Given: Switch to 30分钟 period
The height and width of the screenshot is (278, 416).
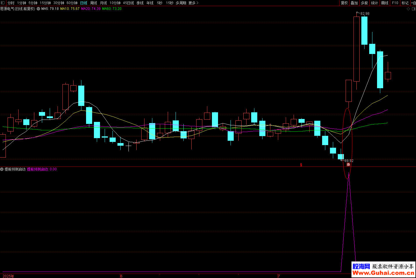Looking at the screenshot, I should pyautogui.click(x=59, y=3).
